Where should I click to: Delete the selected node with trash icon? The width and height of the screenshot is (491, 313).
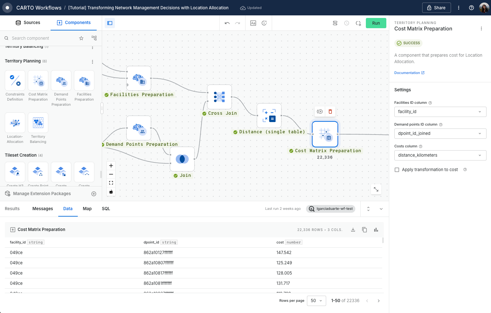[x=330, y=111]
